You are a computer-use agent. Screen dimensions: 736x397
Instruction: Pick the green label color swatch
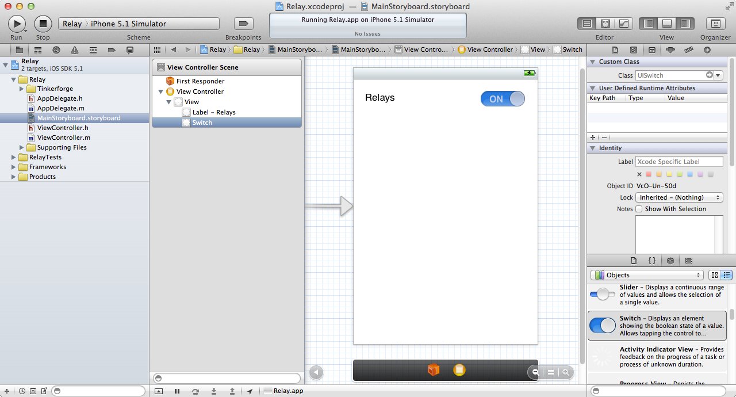[680, 174]
